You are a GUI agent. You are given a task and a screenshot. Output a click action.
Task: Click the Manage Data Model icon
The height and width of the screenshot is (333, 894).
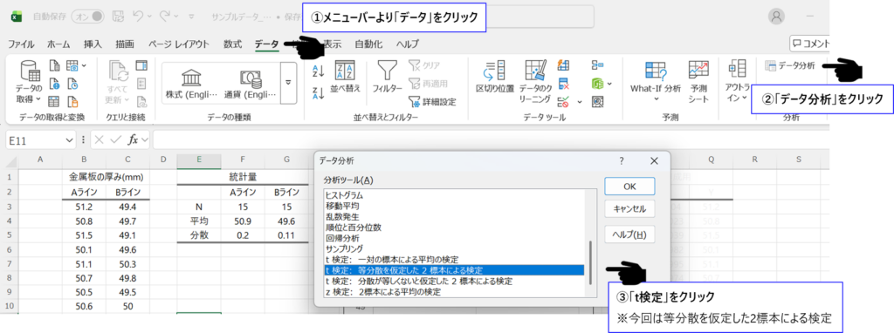597,102
